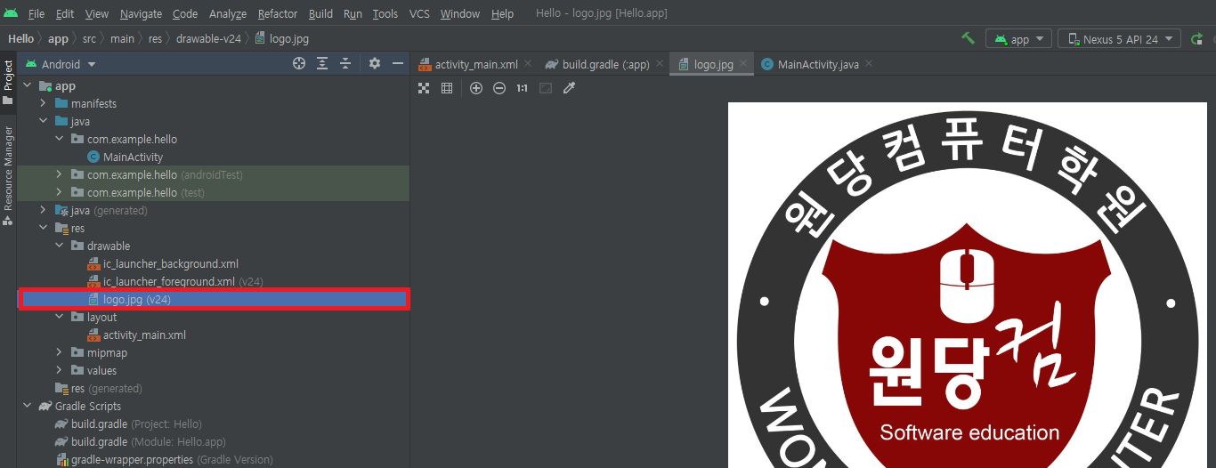Open the Help menu
This screenshot has width=1216, height=468.
click(x=502, y=13)
